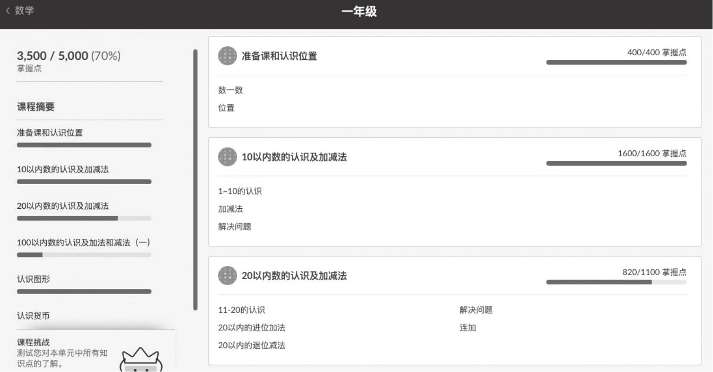Open 解决问题 under 20以内数的认识及加减法
This screenshot has width=713, height=372.
point(476,310)
